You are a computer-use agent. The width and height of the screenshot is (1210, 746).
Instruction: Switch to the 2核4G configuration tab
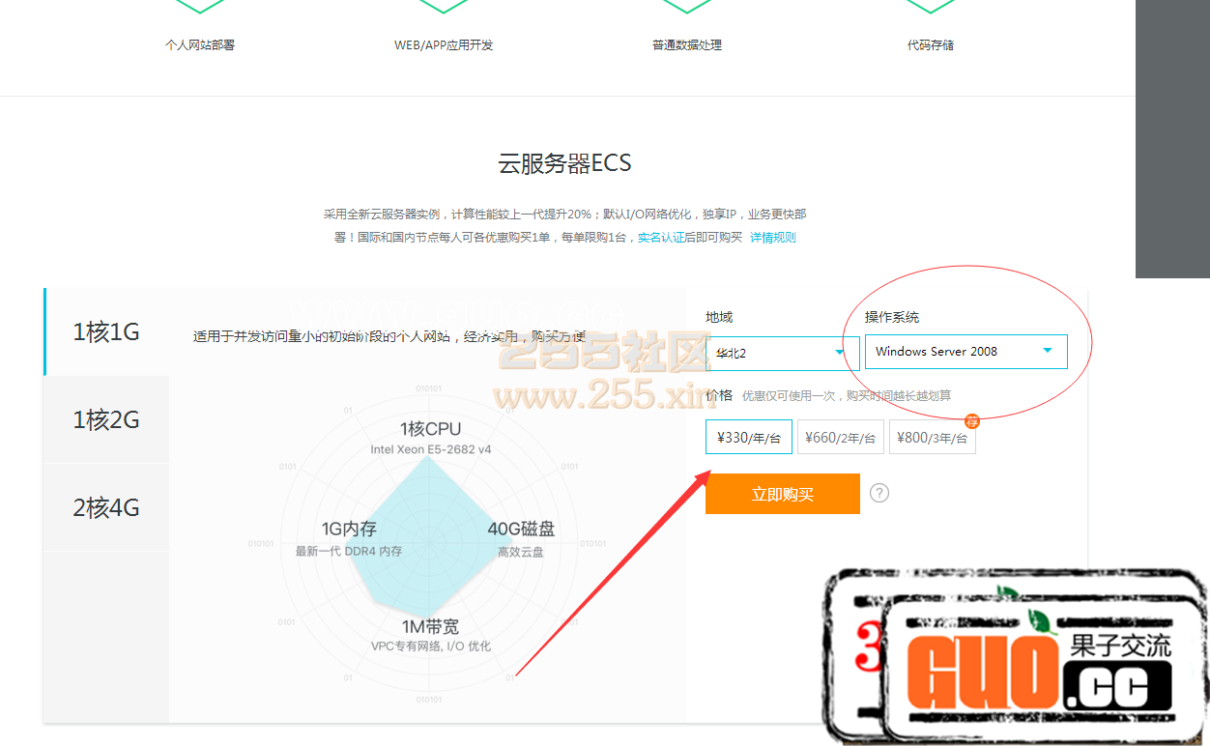click(x=106, y=507)
